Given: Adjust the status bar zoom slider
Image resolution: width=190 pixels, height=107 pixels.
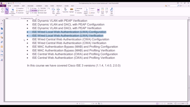Looking at the screenshot, I should 183,104.
